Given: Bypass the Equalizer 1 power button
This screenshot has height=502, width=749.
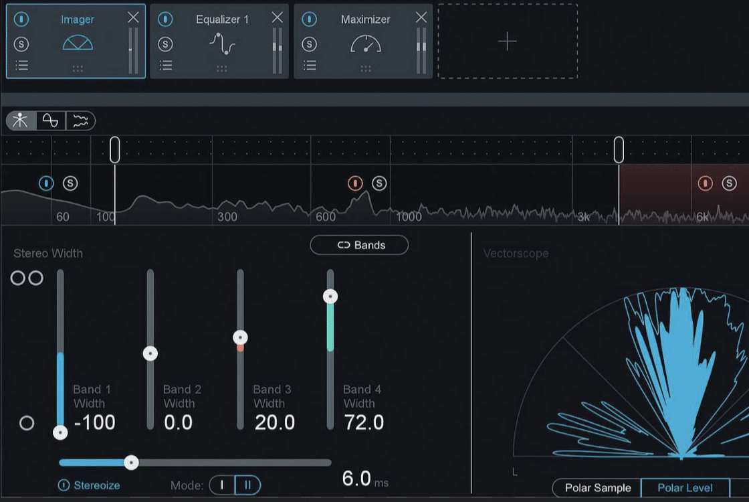Looking at the screenshot, I should coord(165,19).
